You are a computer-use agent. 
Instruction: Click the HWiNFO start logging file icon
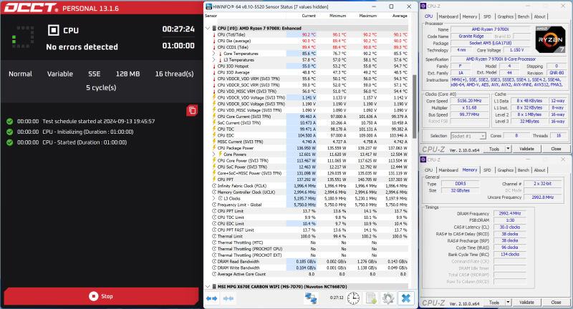tap(372, 298)
